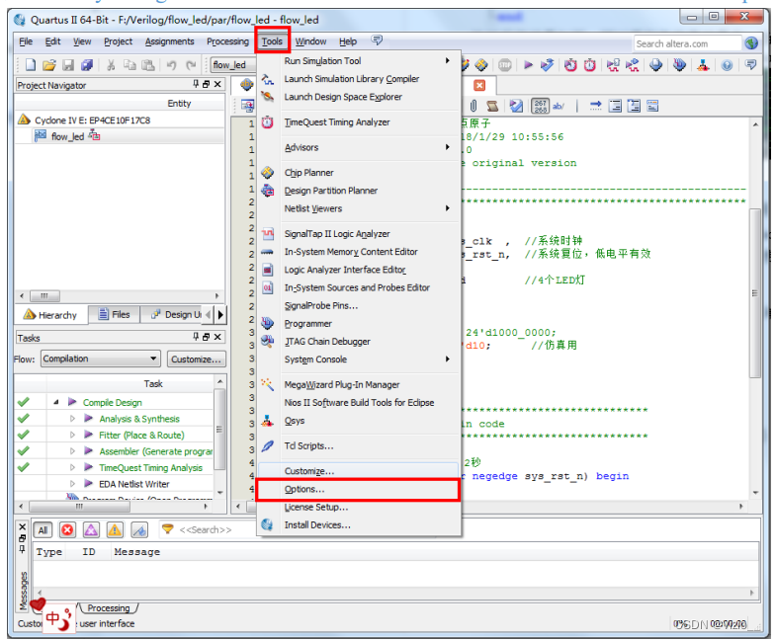Click the Save toolbar icon

pos(68,65)
